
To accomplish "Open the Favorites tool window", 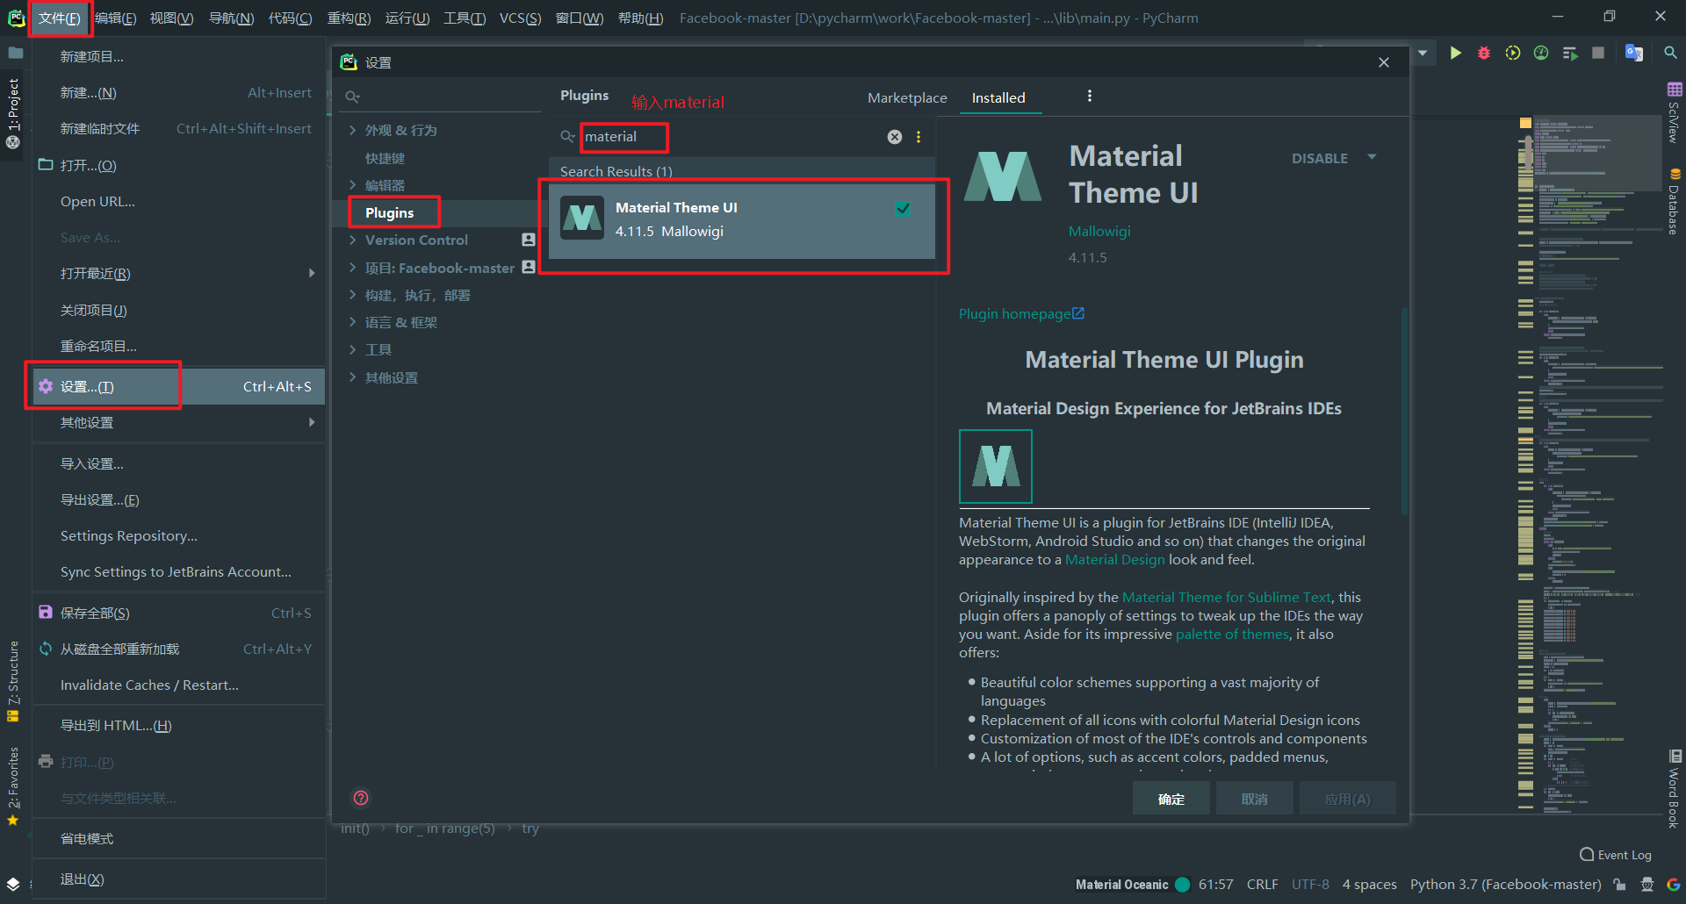I will tap(13, 786).
